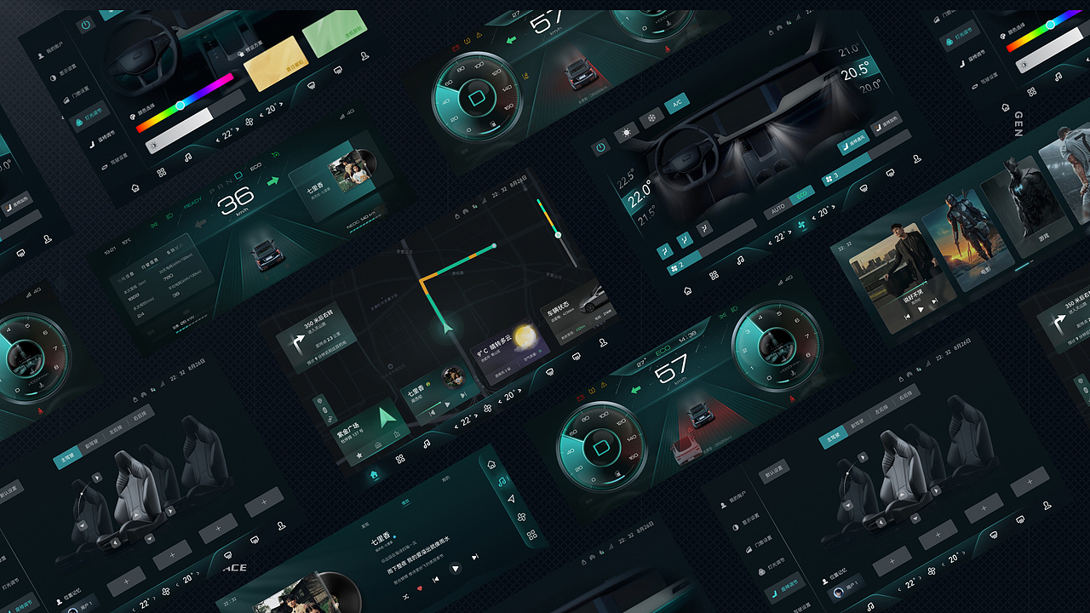Select the apps grid in music player sidebar
The image size is (1090, 613).
[x=532, y=535]
